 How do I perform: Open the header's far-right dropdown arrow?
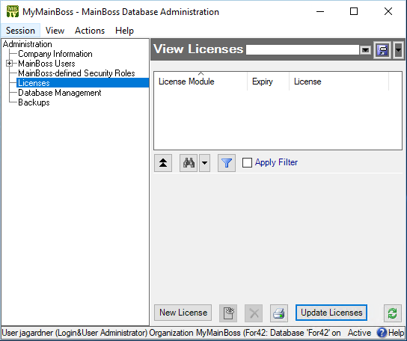click(x=399, y=49)
